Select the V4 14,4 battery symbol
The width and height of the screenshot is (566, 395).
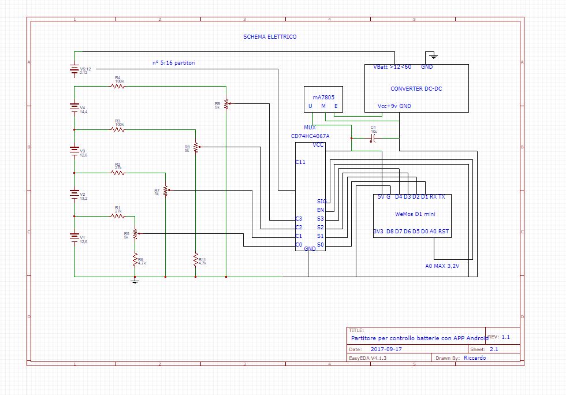click(75, 107)
